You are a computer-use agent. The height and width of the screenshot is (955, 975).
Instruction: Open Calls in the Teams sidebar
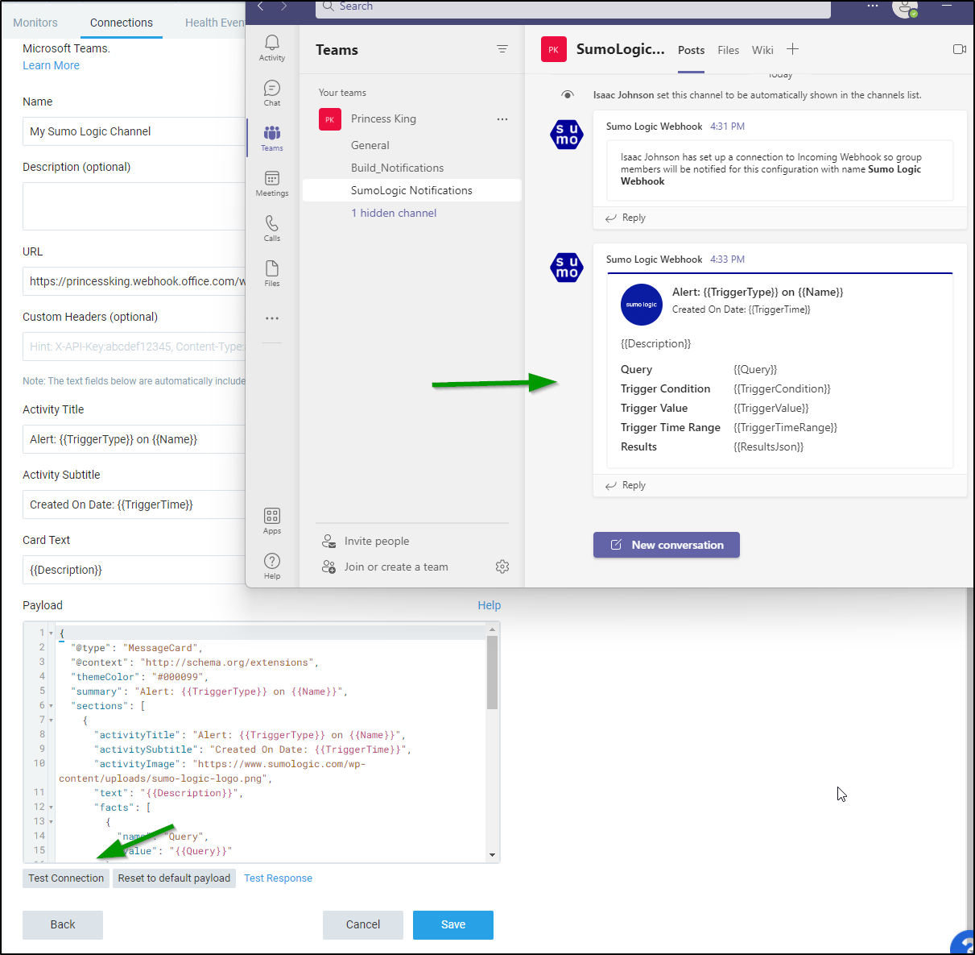[272, 228]
